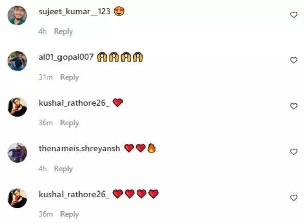The image size is (305, 223).
Task: Reply to kushal_rathore26_'s single heart comment
Action: coord(70,123)
